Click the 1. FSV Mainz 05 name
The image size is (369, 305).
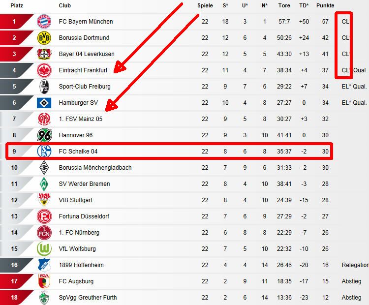tap(81, 119)
